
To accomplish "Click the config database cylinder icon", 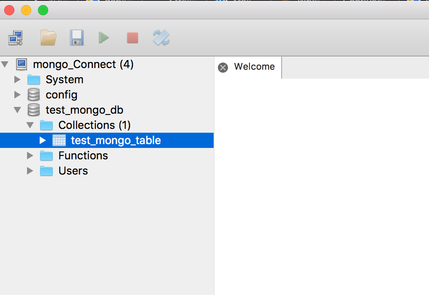I will coord(34,95).
